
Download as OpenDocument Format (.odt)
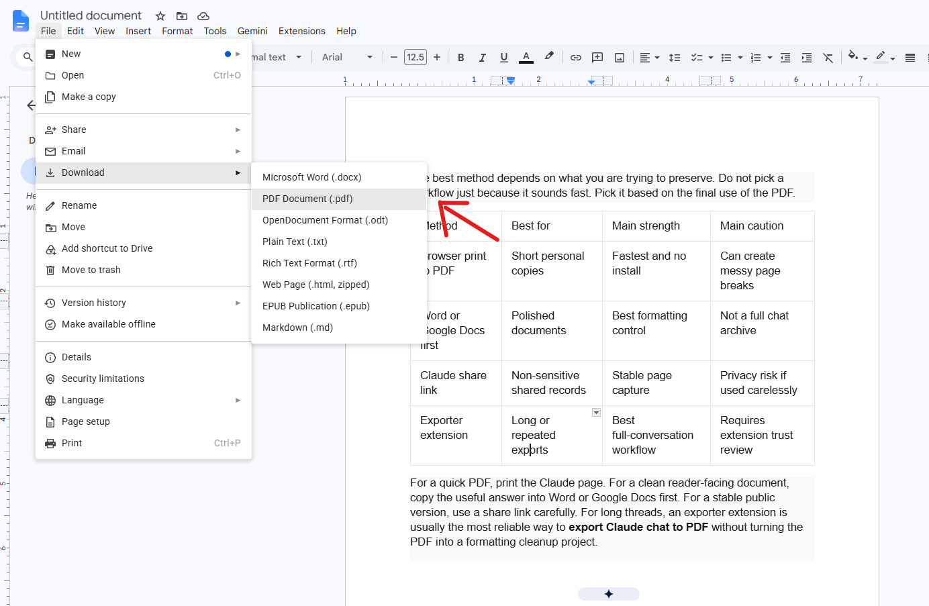[339, 220]
